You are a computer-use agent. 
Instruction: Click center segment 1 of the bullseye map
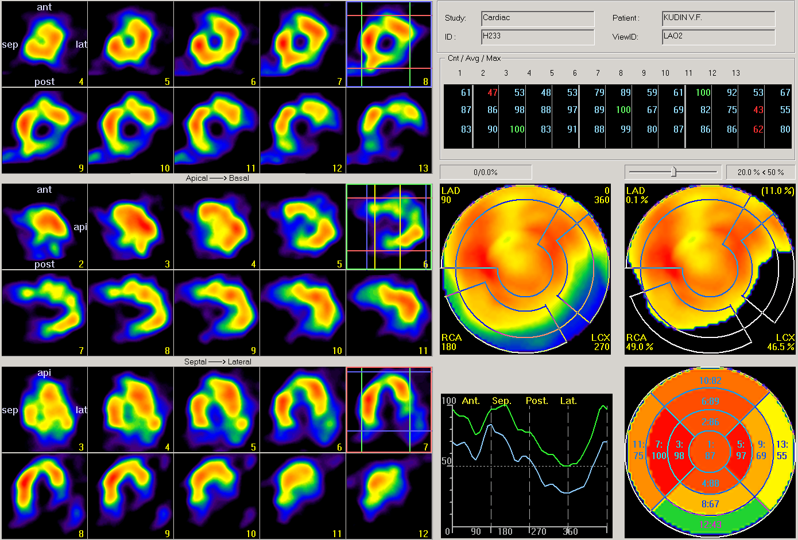710,450
